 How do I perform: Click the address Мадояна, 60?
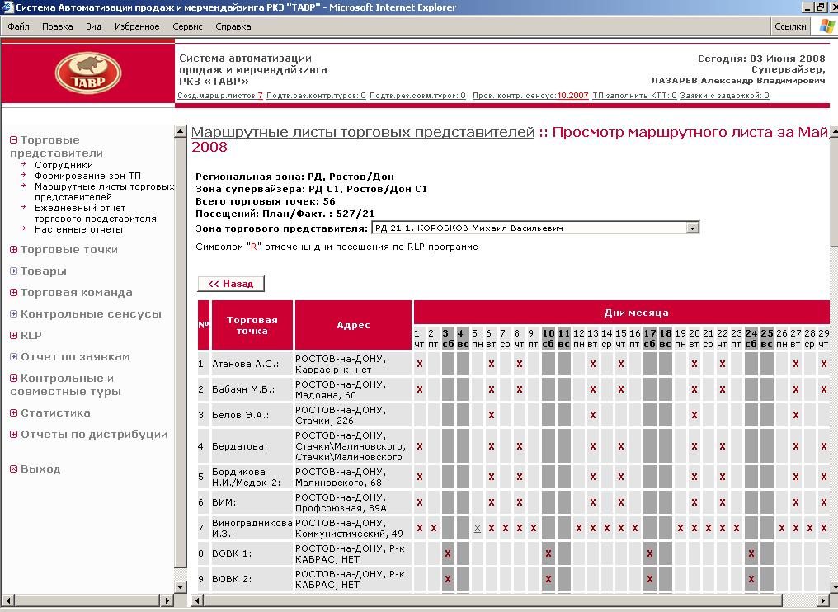[326, 395]
